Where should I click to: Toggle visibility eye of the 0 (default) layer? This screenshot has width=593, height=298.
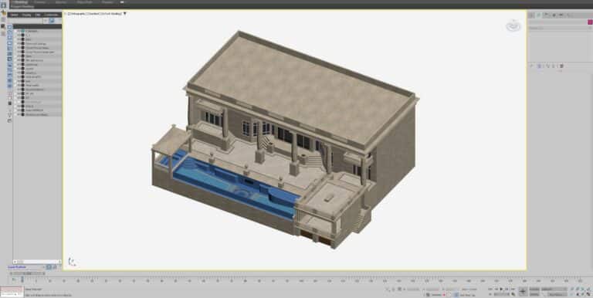tap(19, 31)
